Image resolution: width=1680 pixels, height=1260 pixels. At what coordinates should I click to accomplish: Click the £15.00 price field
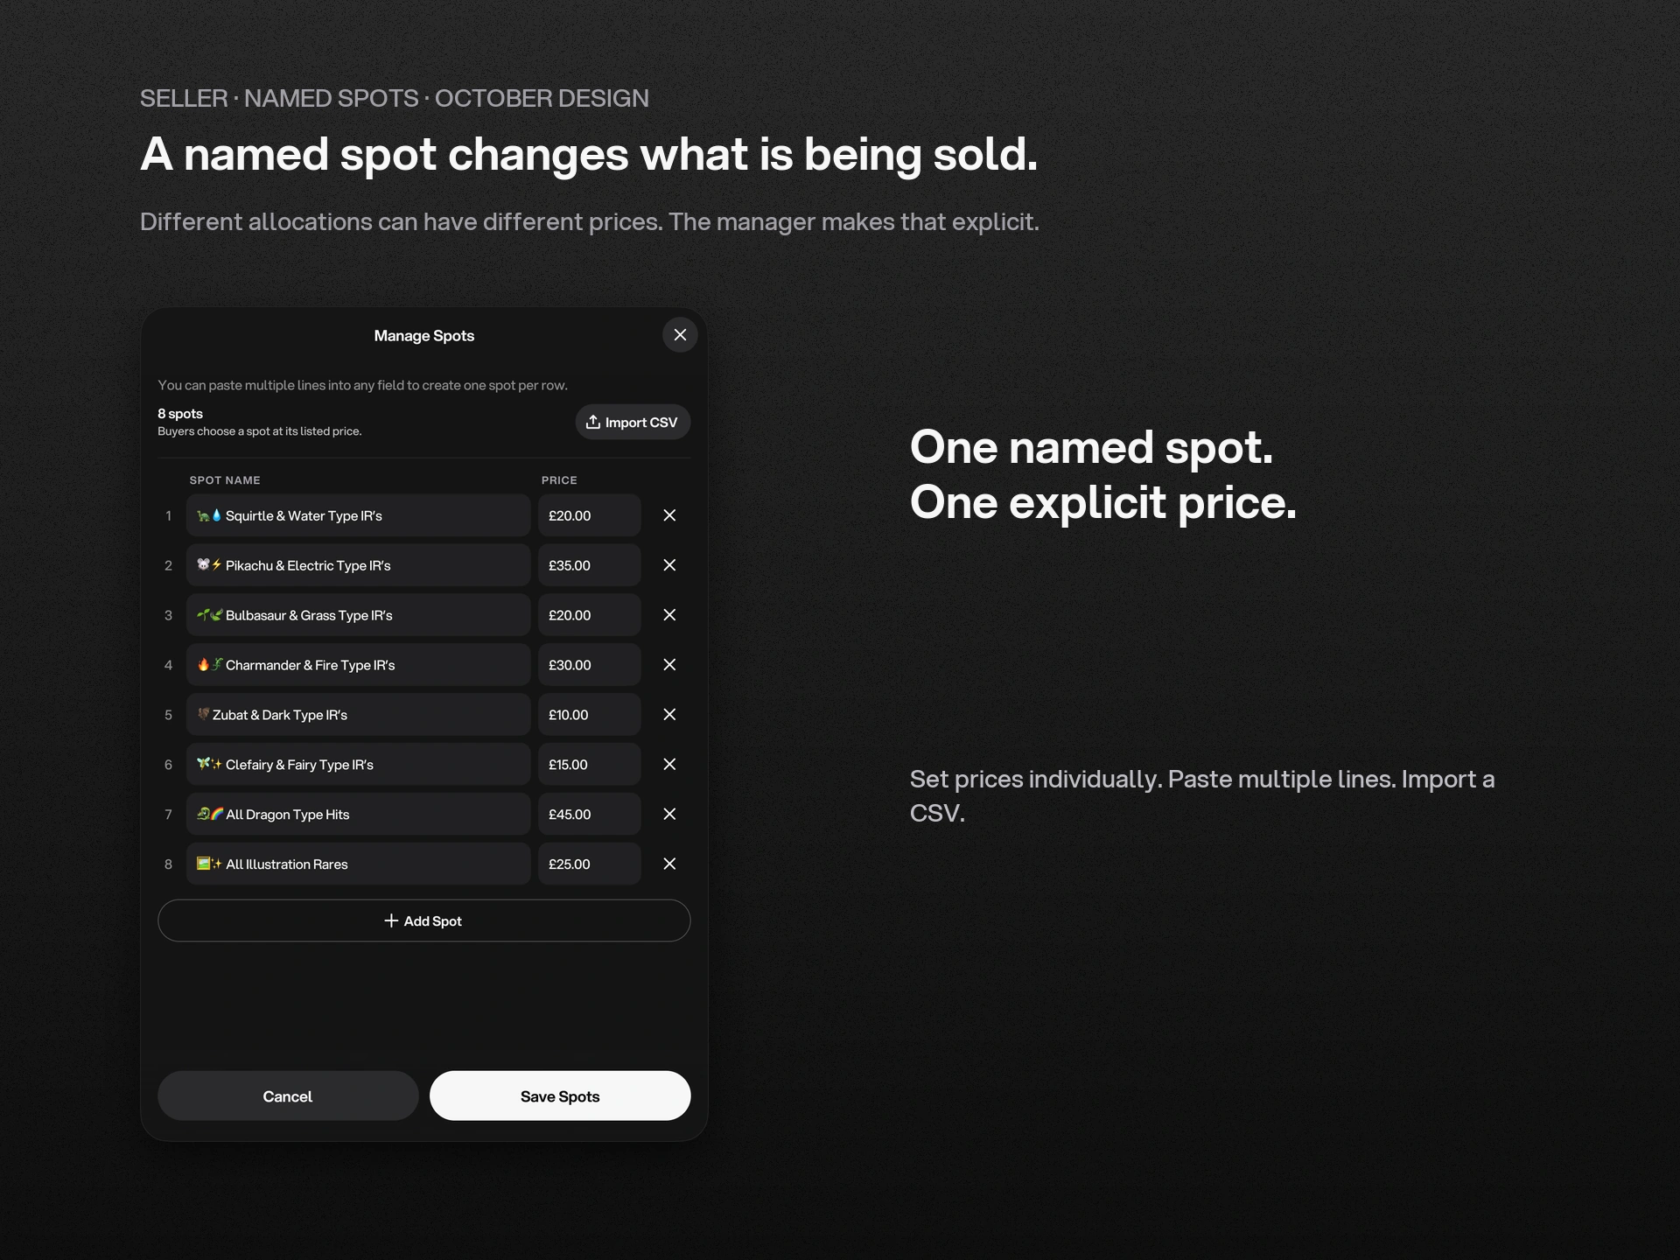590,765
